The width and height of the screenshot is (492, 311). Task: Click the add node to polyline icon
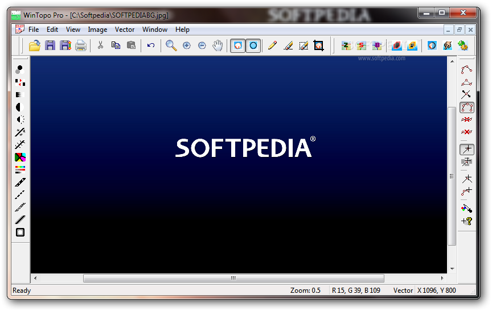pyautogui.click(x=466, y=192)
